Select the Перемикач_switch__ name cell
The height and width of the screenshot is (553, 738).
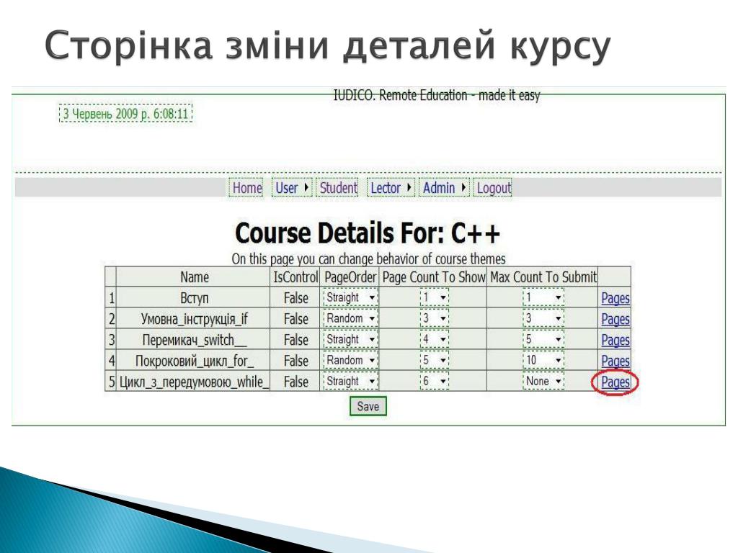click(194, 340)
